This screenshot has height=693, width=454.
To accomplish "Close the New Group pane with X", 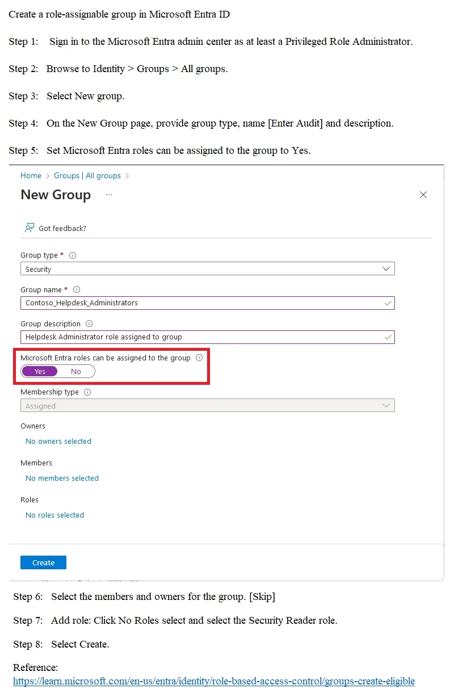I will [x=423, y=195].
